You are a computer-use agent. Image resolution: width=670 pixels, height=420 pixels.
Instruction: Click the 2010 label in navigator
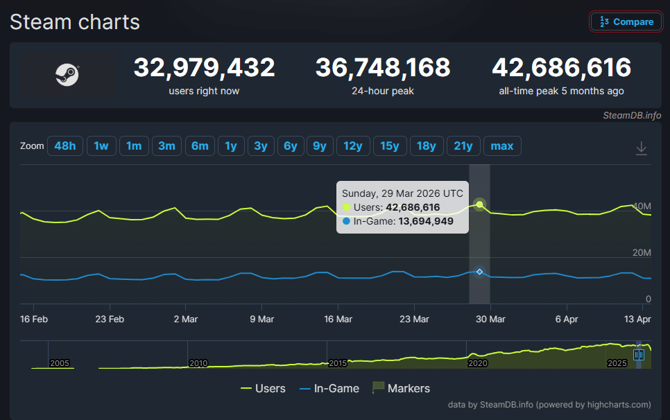tap(198, 363)
